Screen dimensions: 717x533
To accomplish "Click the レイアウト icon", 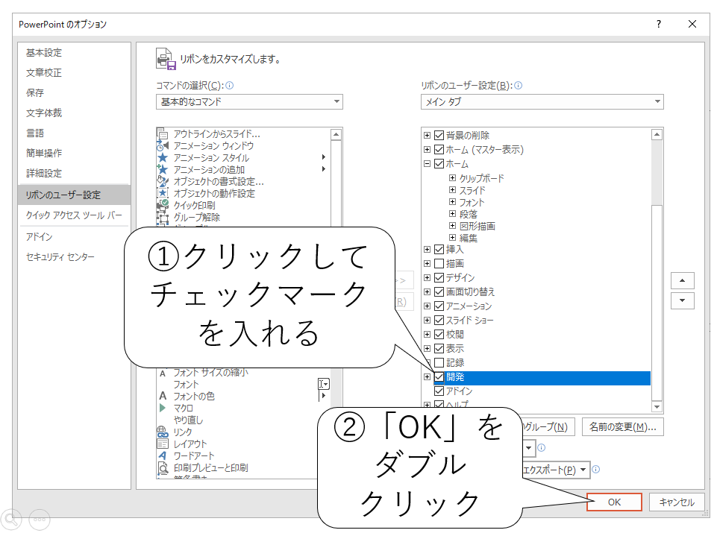I will [163, 444].
